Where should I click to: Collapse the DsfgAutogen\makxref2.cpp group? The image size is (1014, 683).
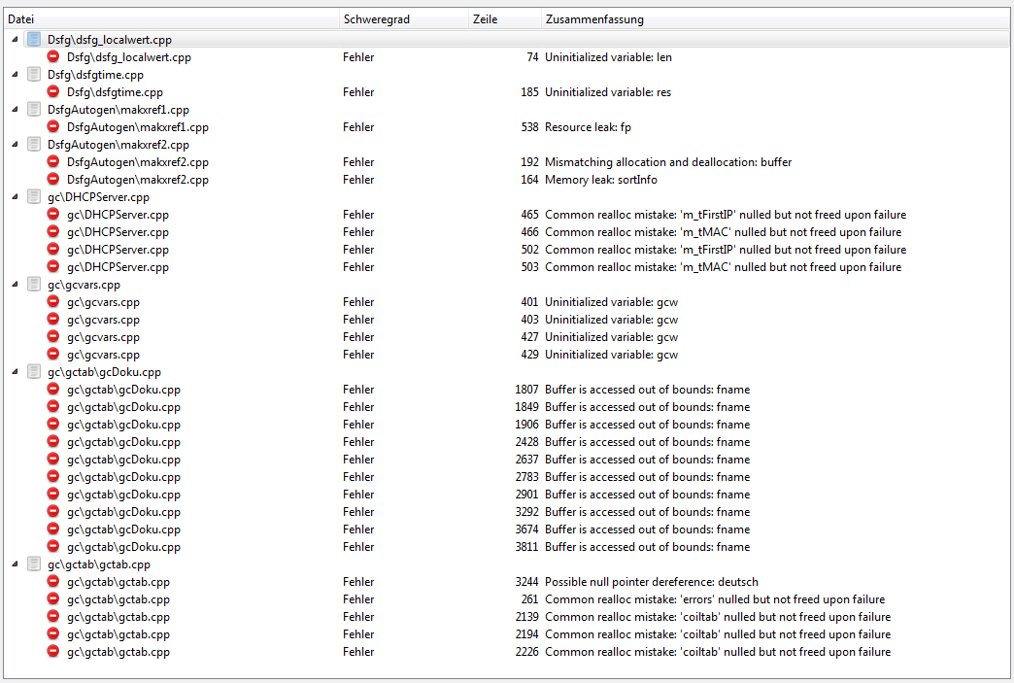click(15, 145)
